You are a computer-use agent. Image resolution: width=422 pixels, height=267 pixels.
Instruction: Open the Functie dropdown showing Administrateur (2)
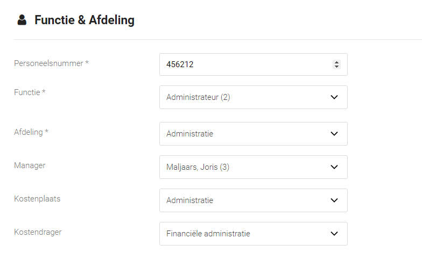tap(253, 97)
